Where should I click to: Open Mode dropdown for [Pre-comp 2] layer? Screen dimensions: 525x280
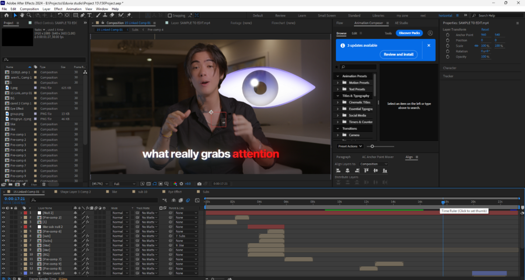[x=120, y=217]
